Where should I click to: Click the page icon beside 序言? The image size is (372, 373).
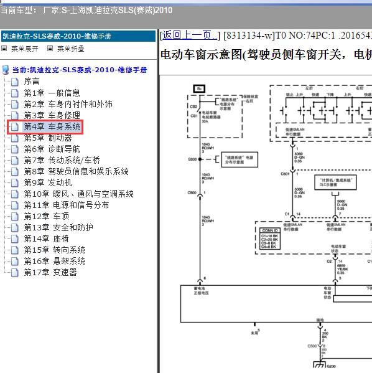15,82
